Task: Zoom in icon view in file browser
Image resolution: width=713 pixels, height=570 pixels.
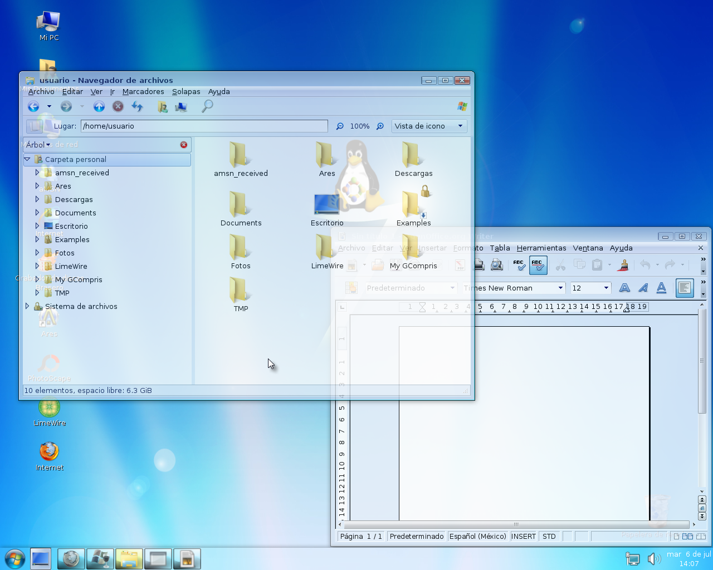Action: coord(380,126)
